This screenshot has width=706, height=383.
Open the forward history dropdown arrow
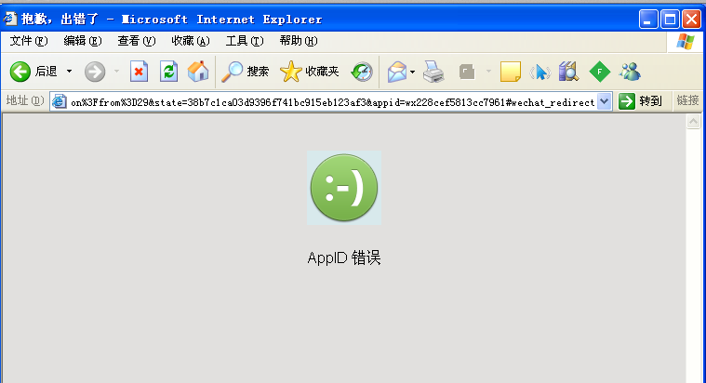tap(116, 72)
